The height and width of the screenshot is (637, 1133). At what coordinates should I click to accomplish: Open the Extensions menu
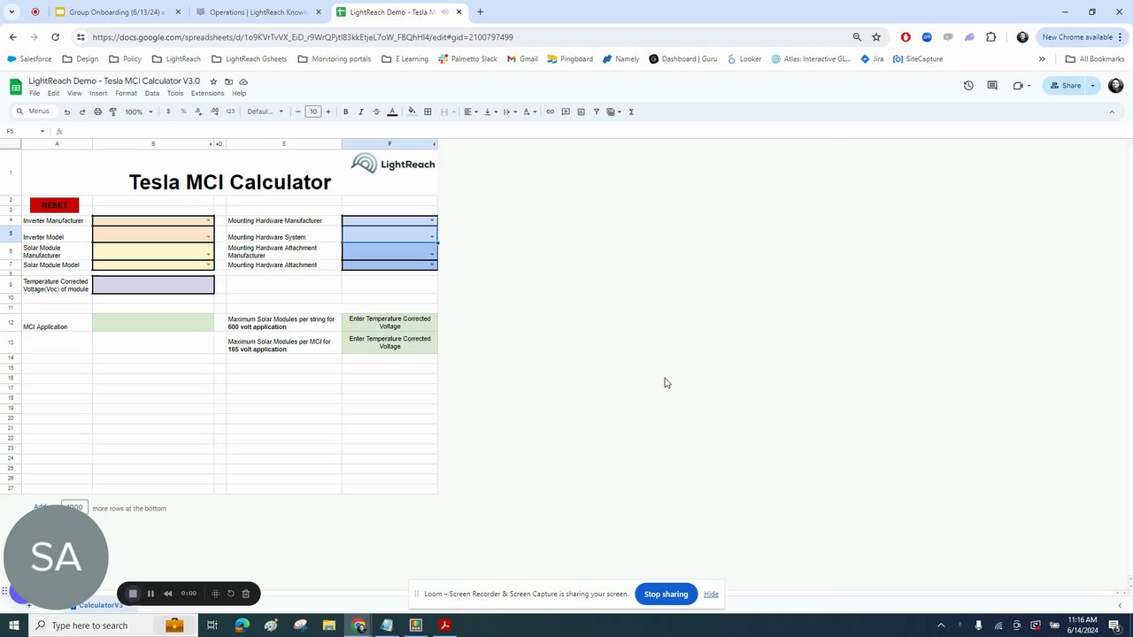[x=207, y=93]
